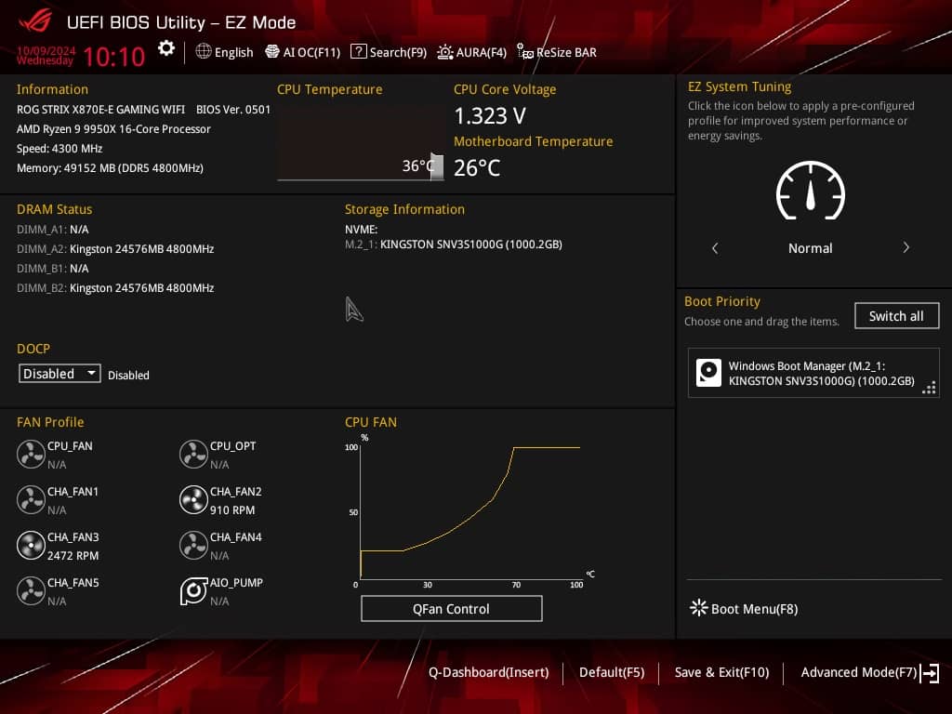The height and width of the screenshot is (714, 952).
Task: Click AMD Ryzen 9 9950X processor text
Action: (113, 128)
